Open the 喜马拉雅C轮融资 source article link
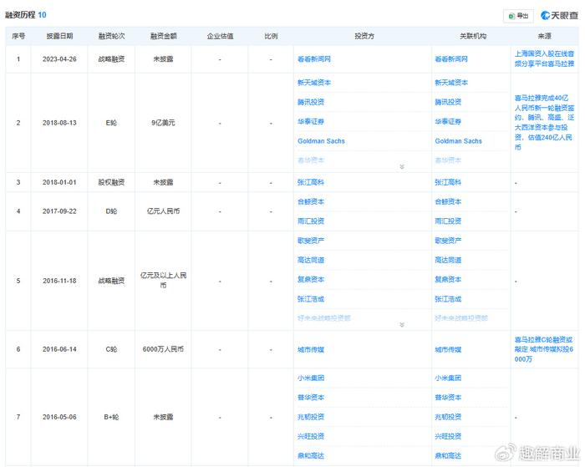This screenshot has width=585, height=467. point(544,349)
